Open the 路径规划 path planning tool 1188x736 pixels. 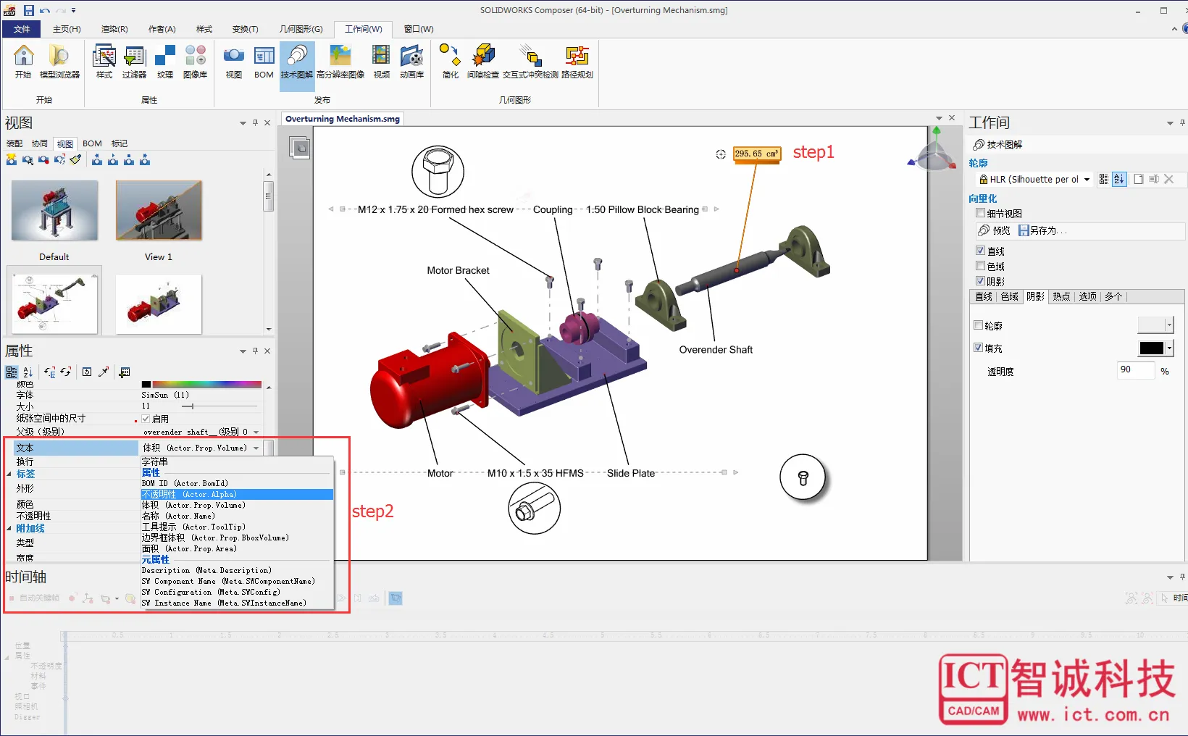click(x=577, y=62)
